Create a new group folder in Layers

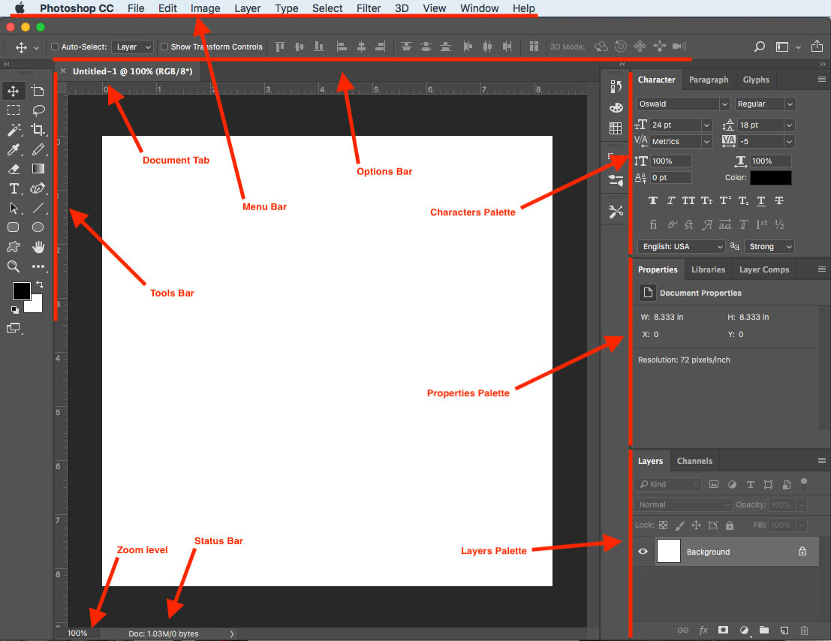[763, 630]
